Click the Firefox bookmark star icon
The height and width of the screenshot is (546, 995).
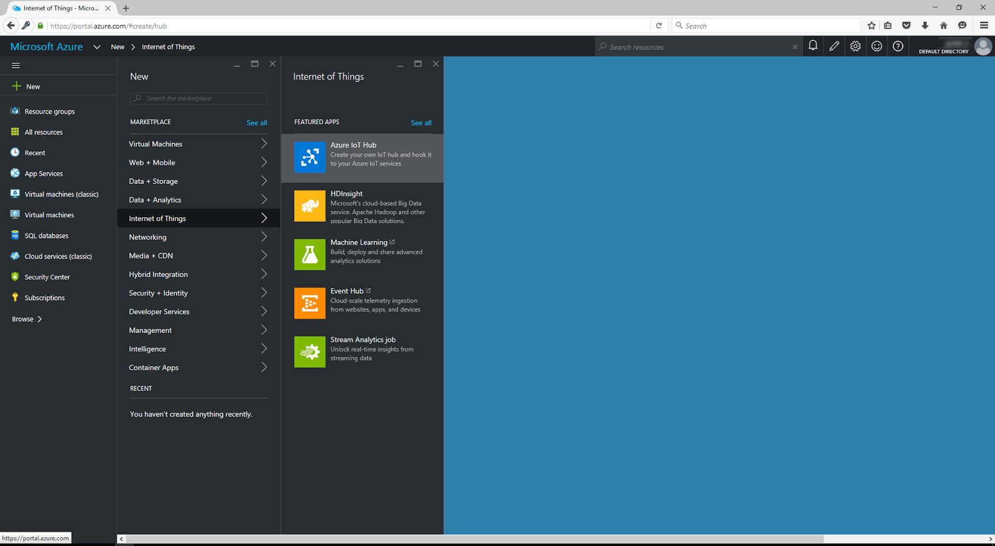[871, 25]
